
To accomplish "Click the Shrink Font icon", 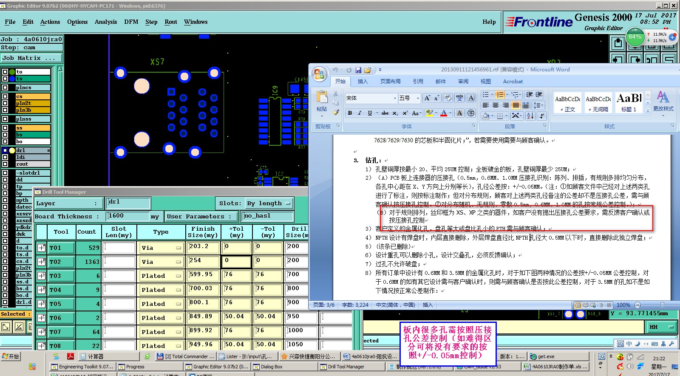I will tap(436, 98).
